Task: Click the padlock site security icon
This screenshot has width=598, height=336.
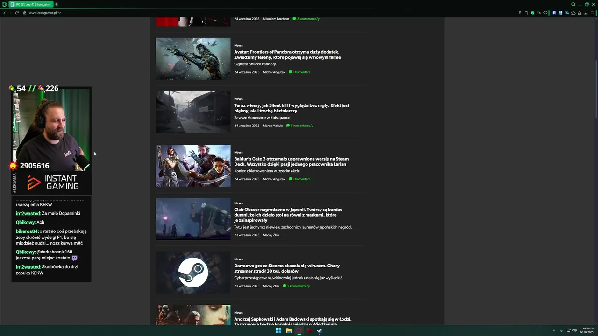Action: tap(25, 13)
